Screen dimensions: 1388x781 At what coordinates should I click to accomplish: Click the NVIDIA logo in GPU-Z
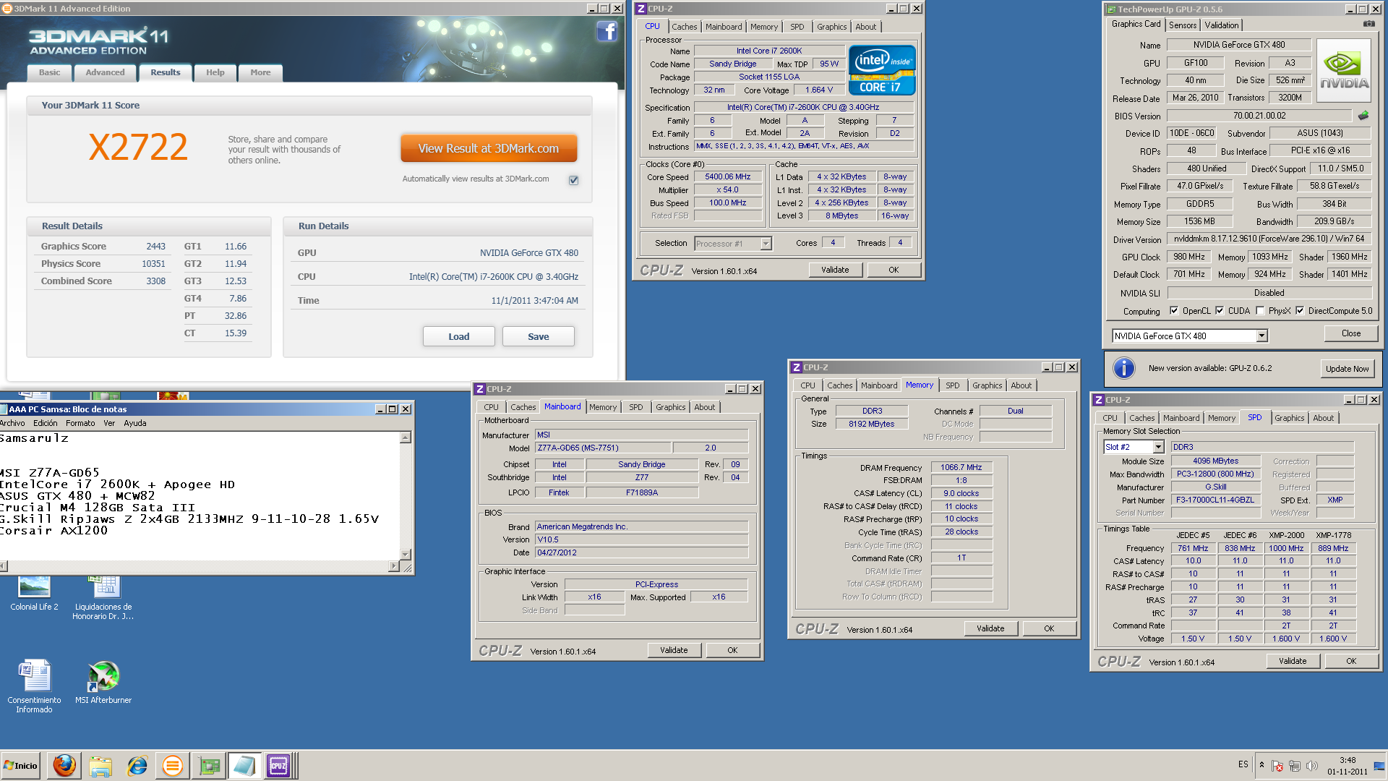[x=1344, y=72]
